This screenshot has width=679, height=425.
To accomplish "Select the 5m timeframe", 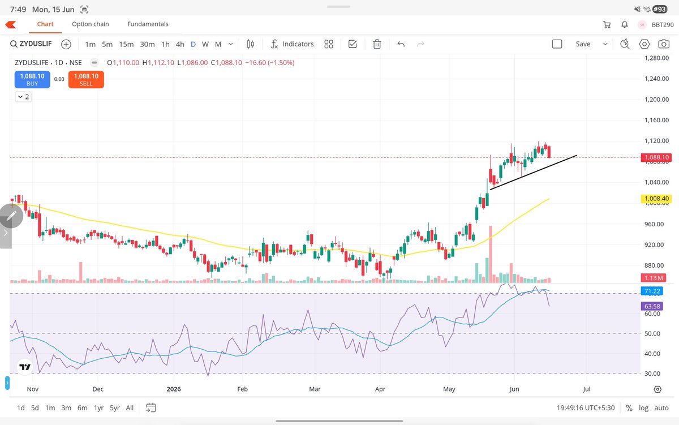I will click(x=107, y=44).
